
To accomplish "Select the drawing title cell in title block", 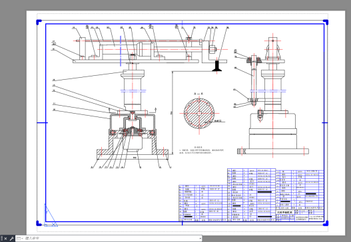I will tap(285, 212).
